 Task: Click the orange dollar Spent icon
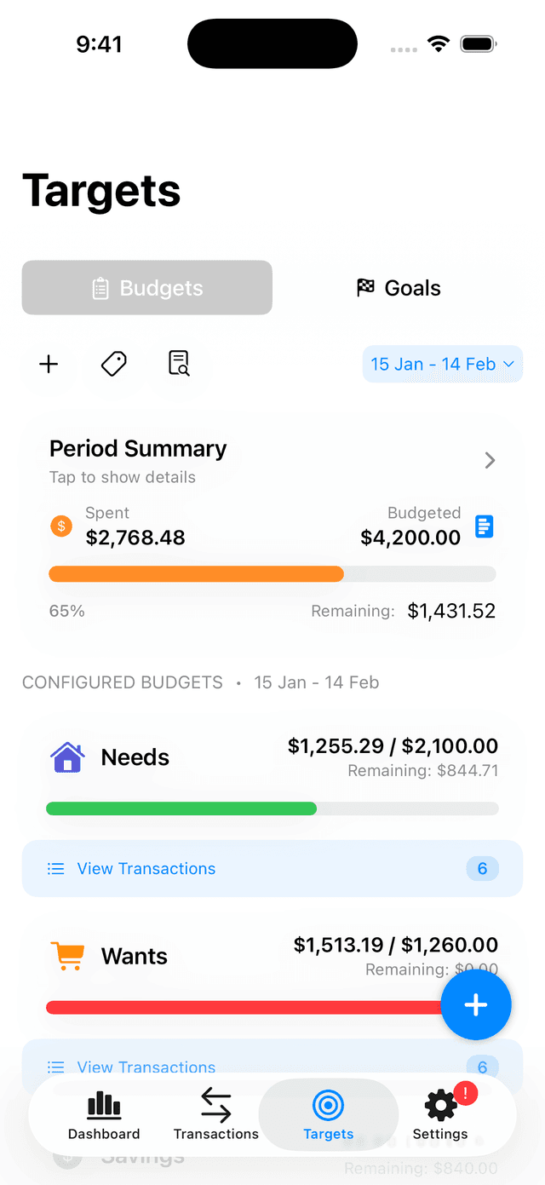(x=60, y=526)
